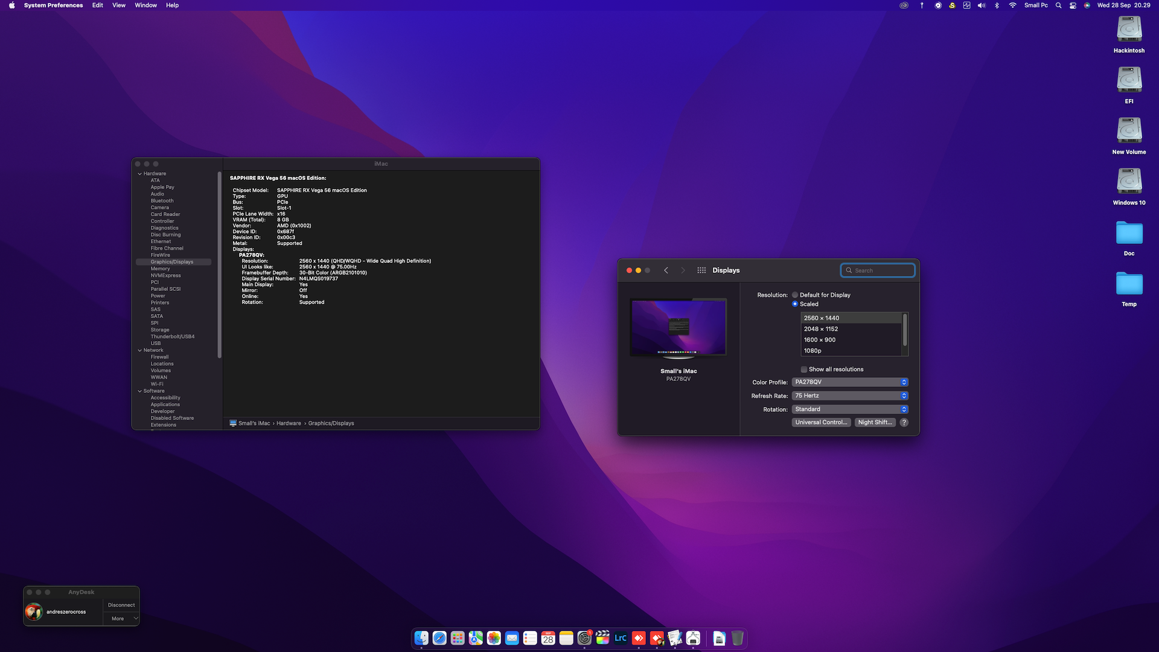Show all preferences grid in Displays window

(x=701, y=270)
